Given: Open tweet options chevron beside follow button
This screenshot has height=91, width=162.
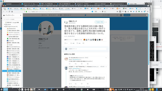Looking at the screenshot, I should pos(106,22).
